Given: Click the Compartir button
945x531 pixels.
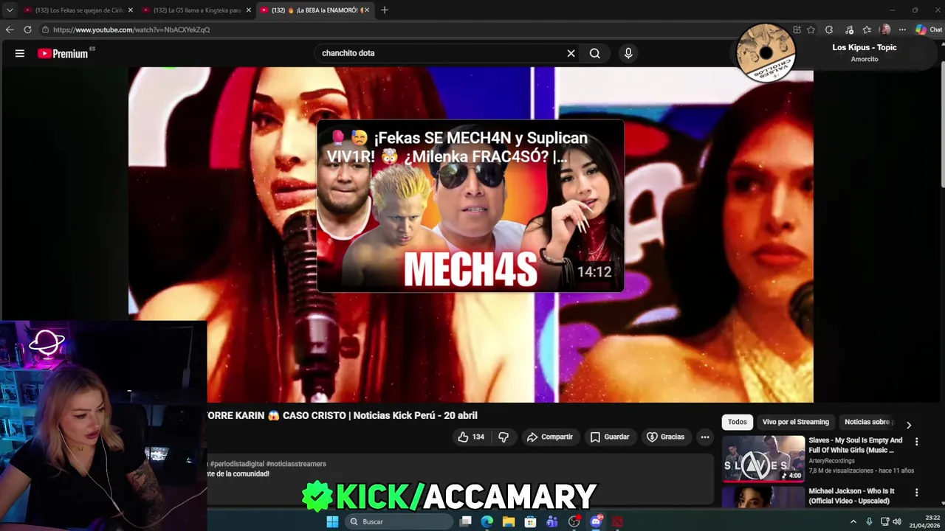Looking at the screenshot, I should pyautogui.click(x=549, y=437).
